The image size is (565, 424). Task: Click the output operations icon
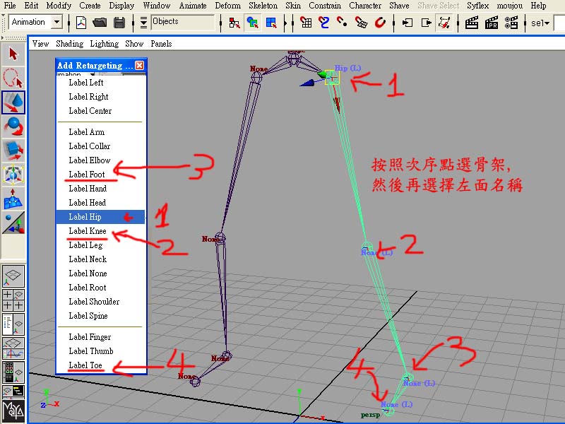tap(427, 23)
